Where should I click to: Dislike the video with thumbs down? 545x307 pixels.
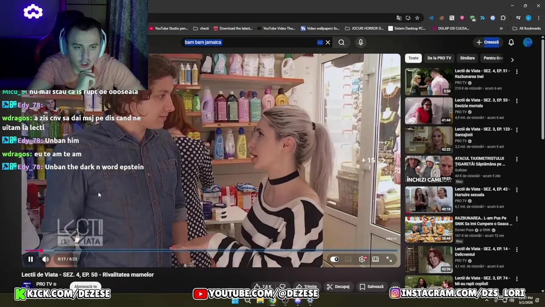pos(282,287)
